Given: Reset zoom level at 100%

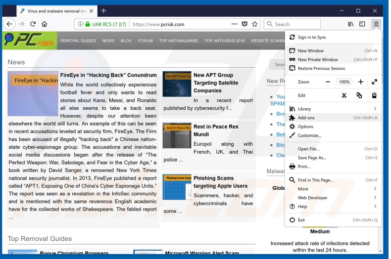Looking at the screenshot, I should coord(344,82).
